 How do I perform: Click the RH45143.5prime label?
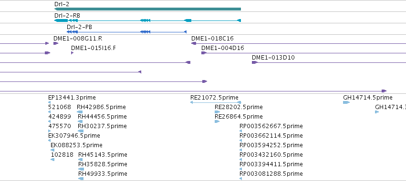103,155
